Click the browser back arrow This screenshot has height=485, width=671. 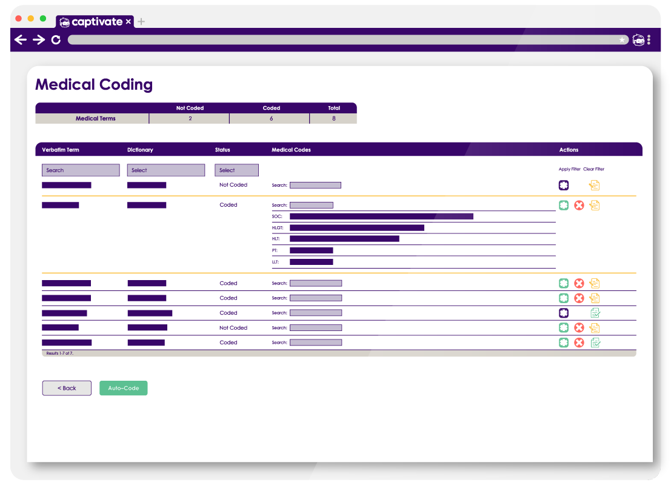tap(21, 40)
